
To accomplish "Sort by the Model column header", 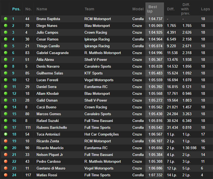I will click(138, 9).
